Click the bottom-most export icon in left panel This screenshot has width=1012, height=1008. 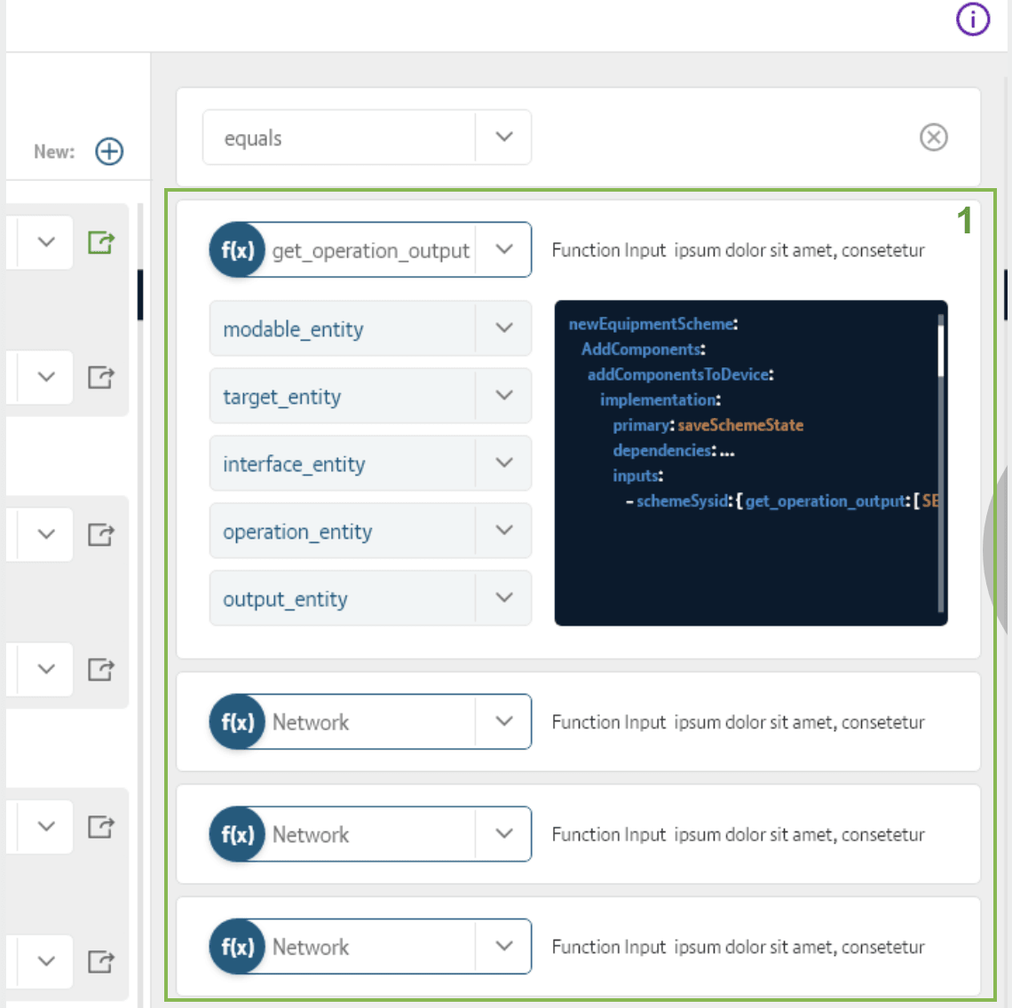click(x=101, y=961)
